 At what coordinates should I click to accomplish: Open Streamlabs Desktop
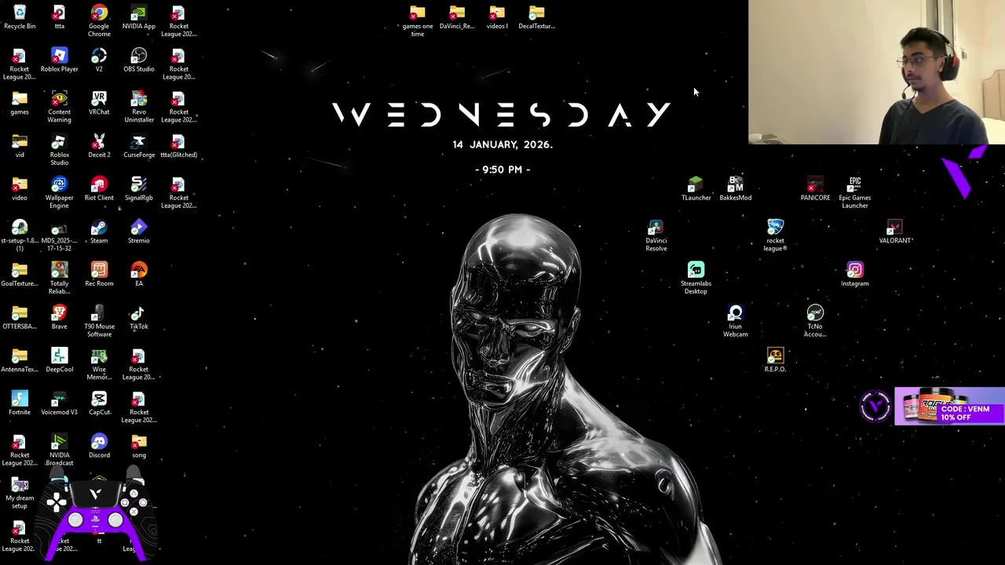click(696, 279)
